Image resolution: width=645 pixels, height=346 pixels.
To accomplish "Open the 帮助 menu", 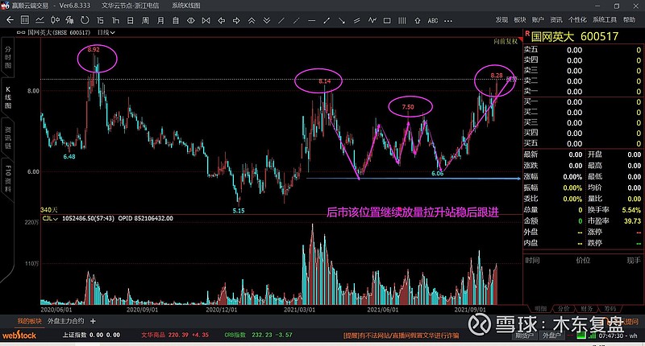I will 629,19.
